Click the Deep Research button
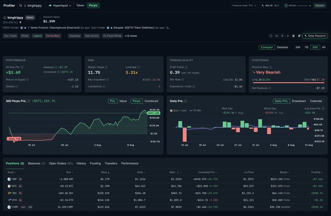The height and width of the screenshot is (216, 331). point(315,36)
